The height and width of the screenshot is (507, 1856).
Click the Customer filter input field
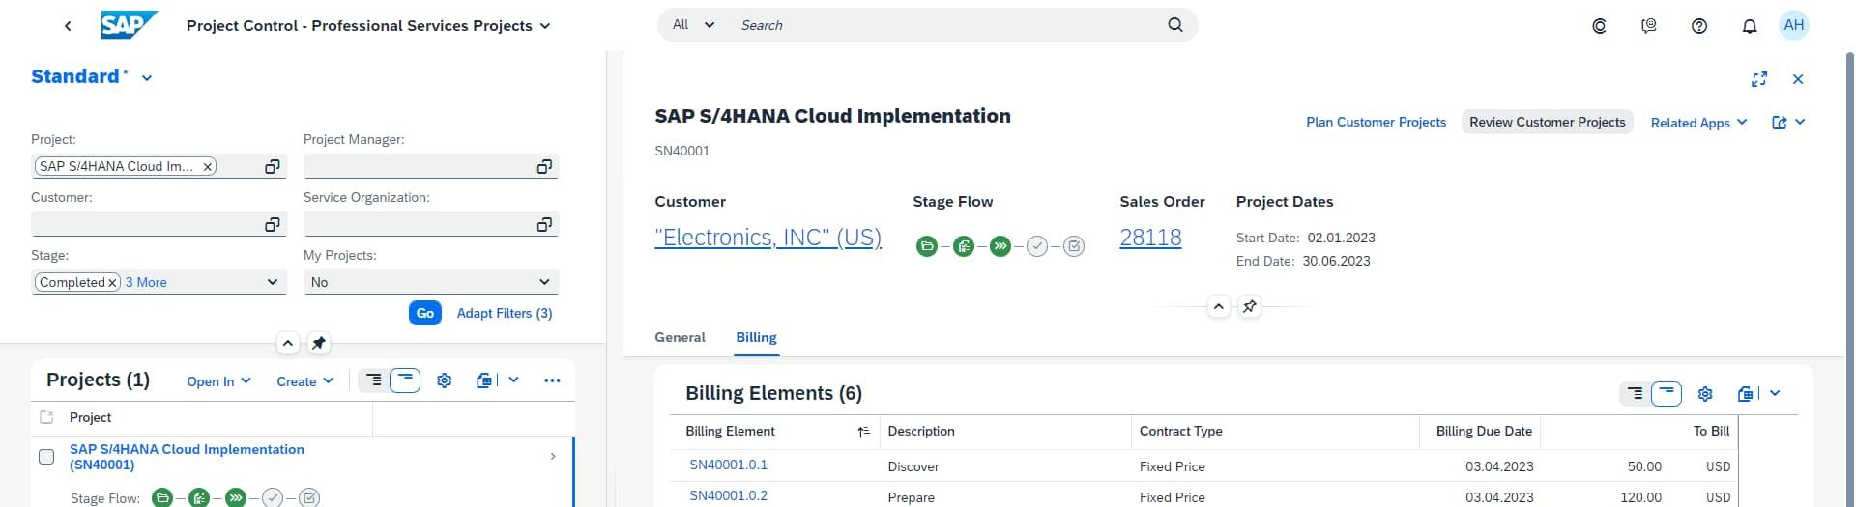145,225
